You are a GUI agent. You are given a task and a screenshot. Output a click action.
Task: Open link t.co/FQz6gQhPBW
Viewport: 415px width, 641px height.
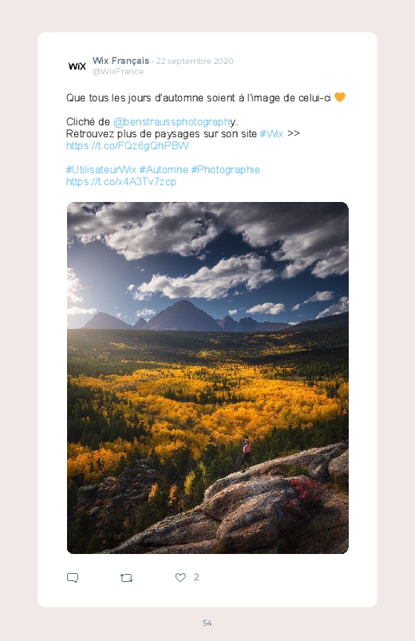point(127,146)
